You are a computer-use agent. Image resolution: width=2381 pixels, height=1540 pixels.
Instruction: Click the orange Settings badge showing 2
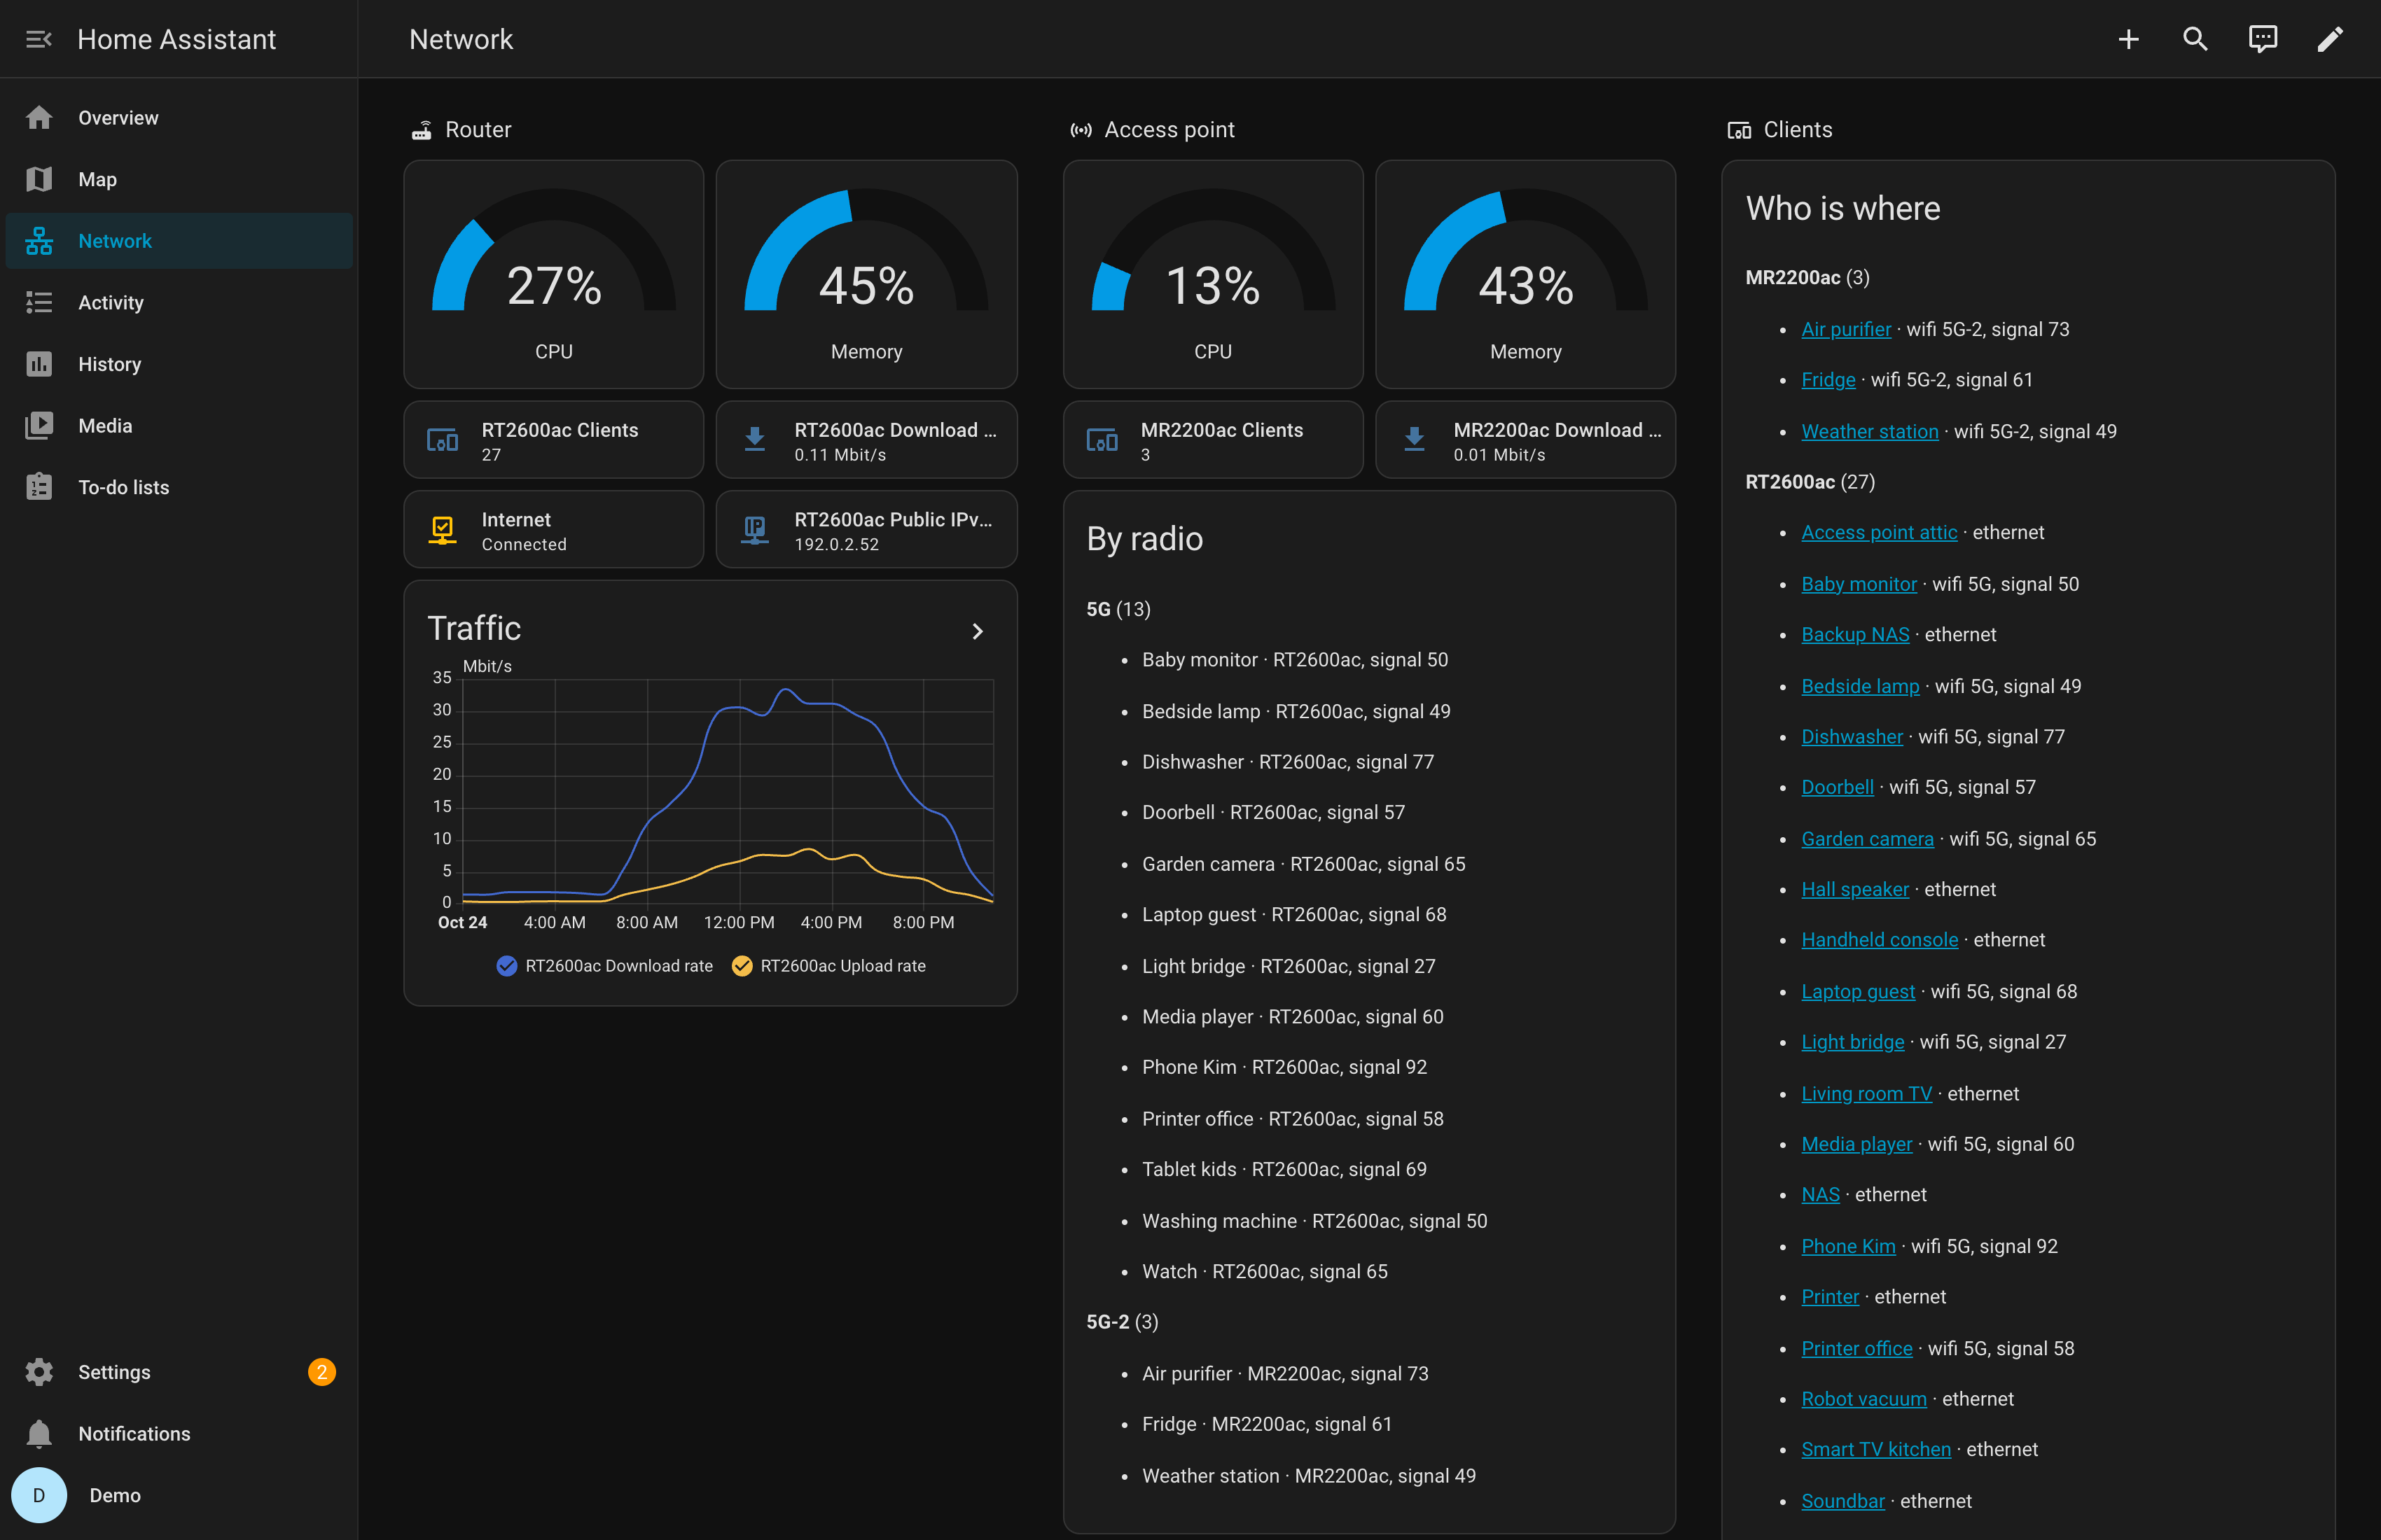click(x=321, y=1372)
